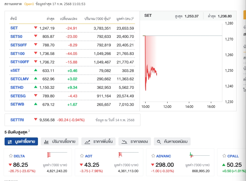246x181 pixels.
Task: Click the swap arrows icon on มูลค่าซื้อขาย
Action: pyautogui.click(x=10, y=141)
